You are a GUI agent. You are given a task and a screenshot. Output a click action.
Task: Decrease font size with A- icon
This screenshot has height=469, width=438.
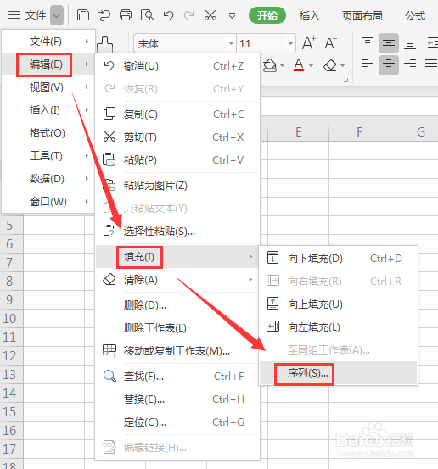tap(331, 43)
